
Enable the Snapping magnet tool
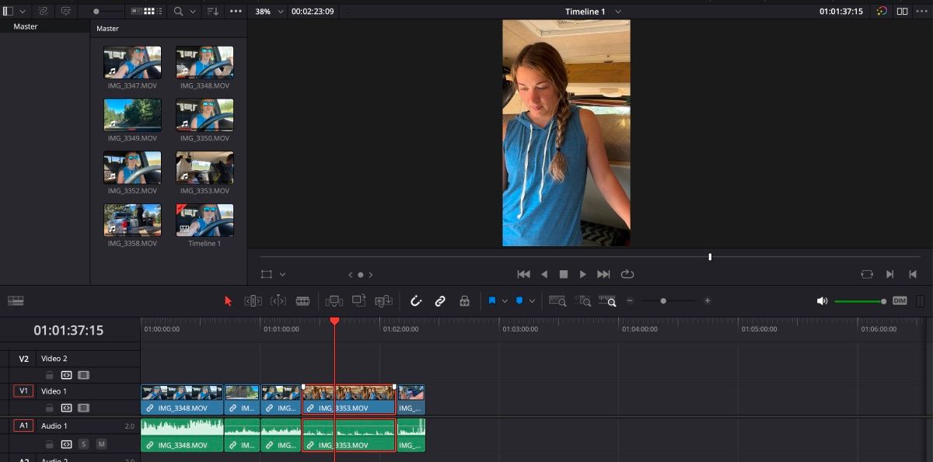[416, 300]
